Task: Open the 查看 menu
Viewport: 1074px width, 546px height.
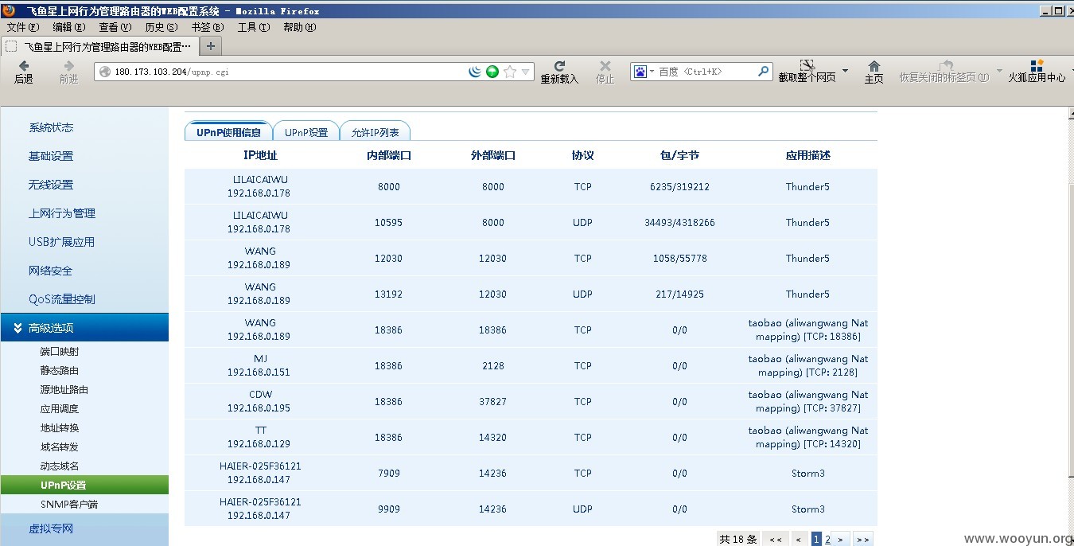Action: click(x=115, y=27)
